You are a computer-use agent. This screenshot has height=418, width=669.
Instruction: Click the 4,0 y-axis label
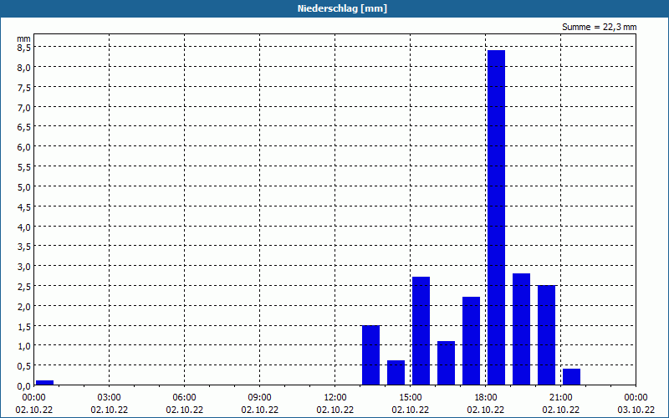point(24,227)
